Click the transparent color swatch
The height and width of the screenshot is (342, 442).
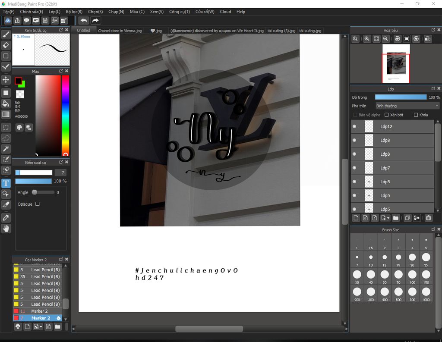click(20, 94)
